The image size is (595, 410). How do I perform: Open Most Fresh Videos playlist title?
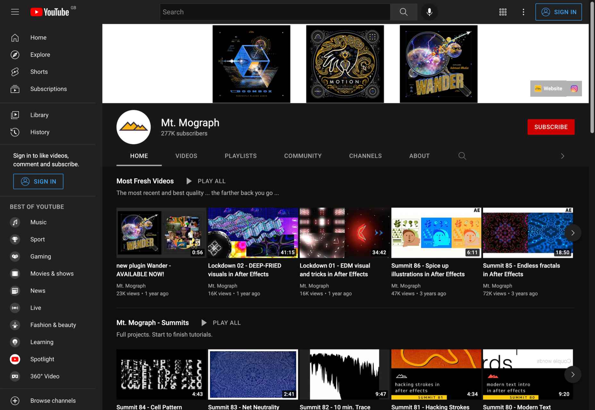(145, 181)
